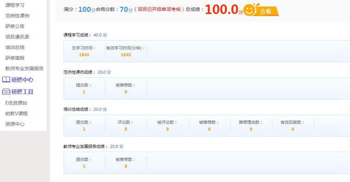Viewport: 350px width, 182px height.
Task: Click the orange 合格 label
Action: click(266, 11)
